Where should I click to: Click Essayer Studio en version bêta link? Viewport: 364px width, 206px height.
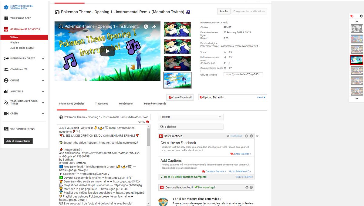(22, 7)
